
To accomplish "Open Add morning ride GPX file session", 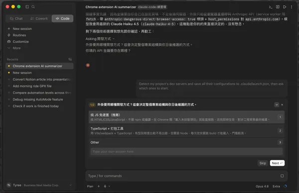I will click(x=39, y=86).
